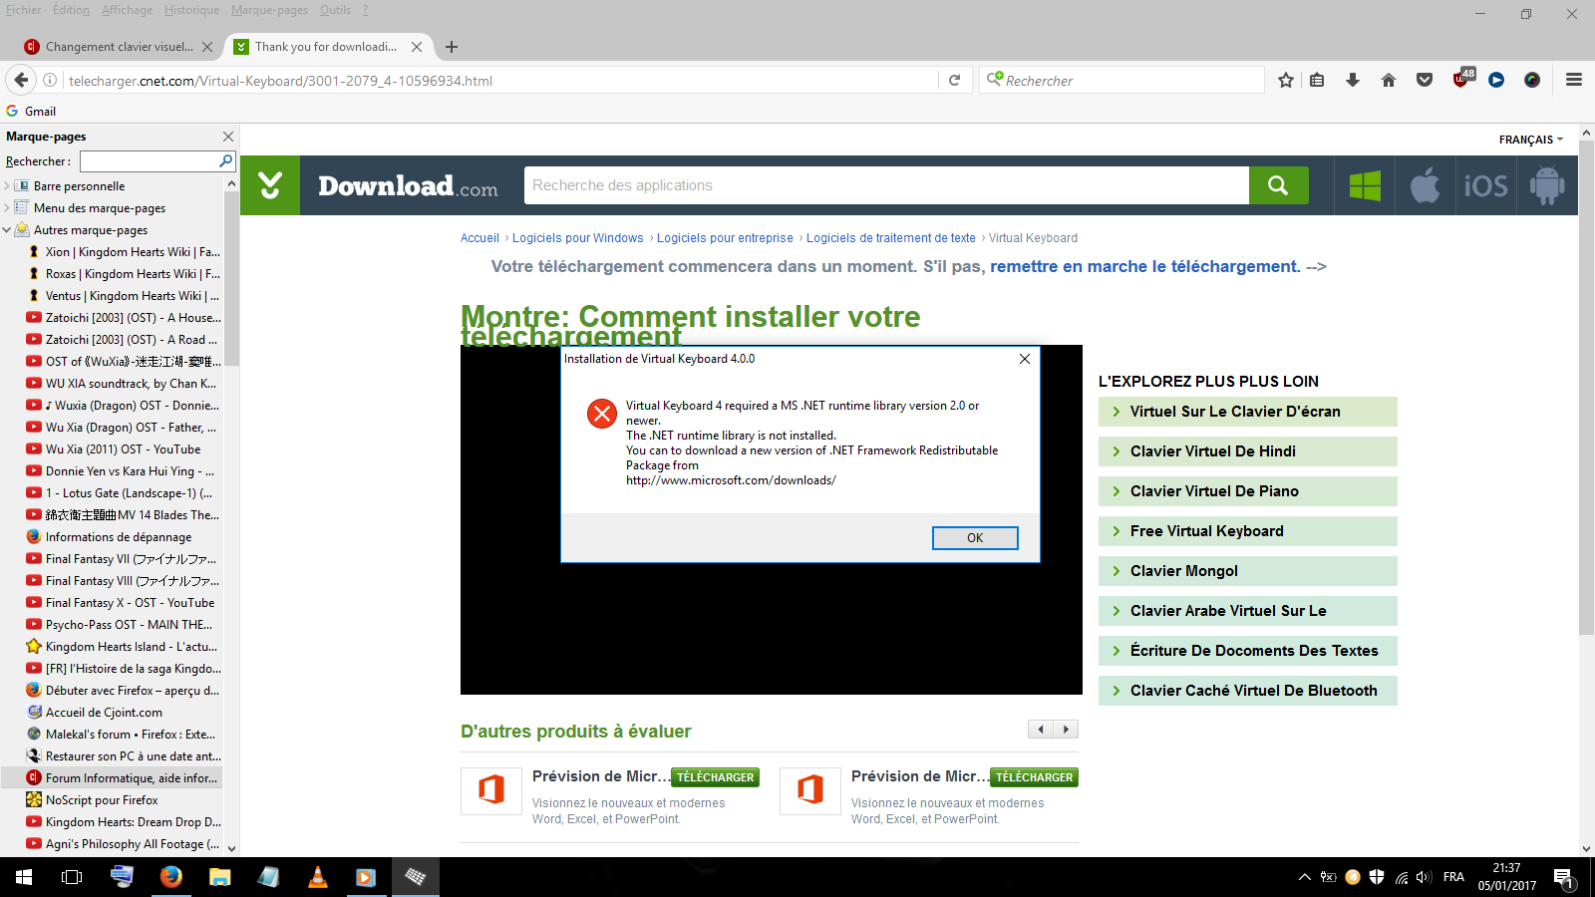
Task: Click next arrow in D'autres produits carousel
Action: click(x=1066, y=730)
